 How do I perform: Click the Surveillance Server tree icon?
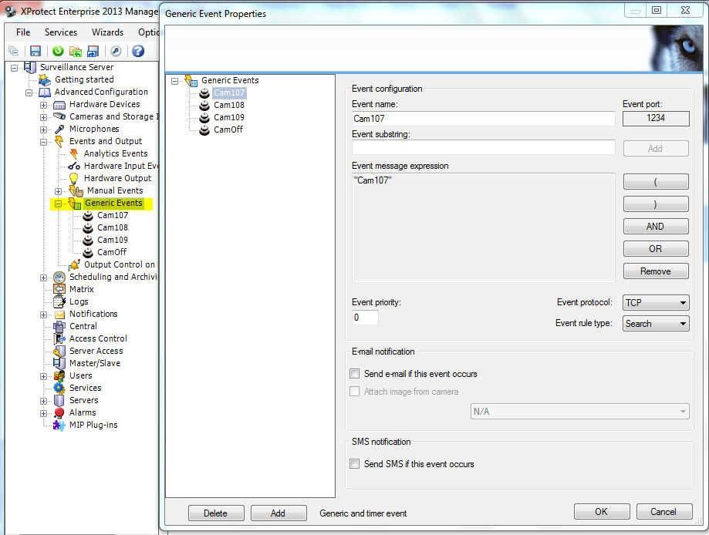click(x=30, y=67)
